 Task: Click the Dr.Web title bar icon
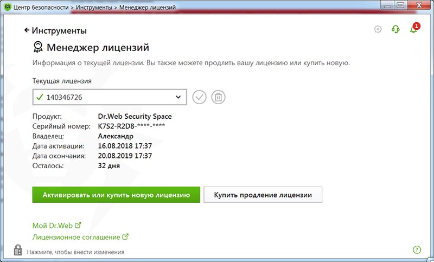click(x=8, y=7)
